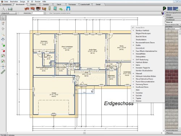
Task: Click the magnifying glass zoom tool
Action: [3, 34]
